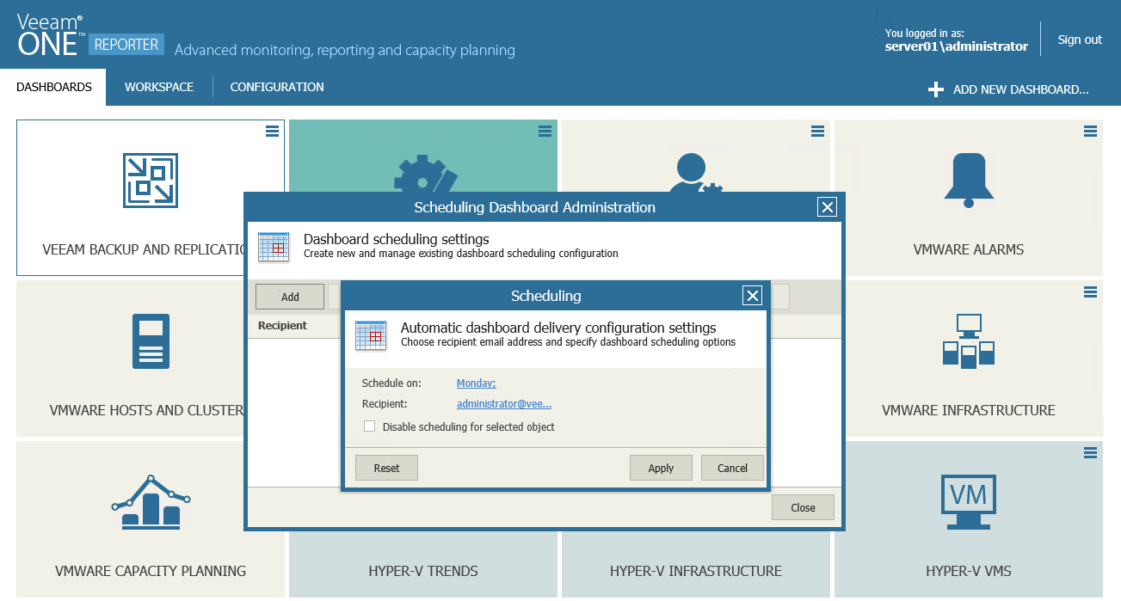Open menu of Veeam Backup and Replication tile
Viewport: 1121px width, 601px height.
coord(272,131)
